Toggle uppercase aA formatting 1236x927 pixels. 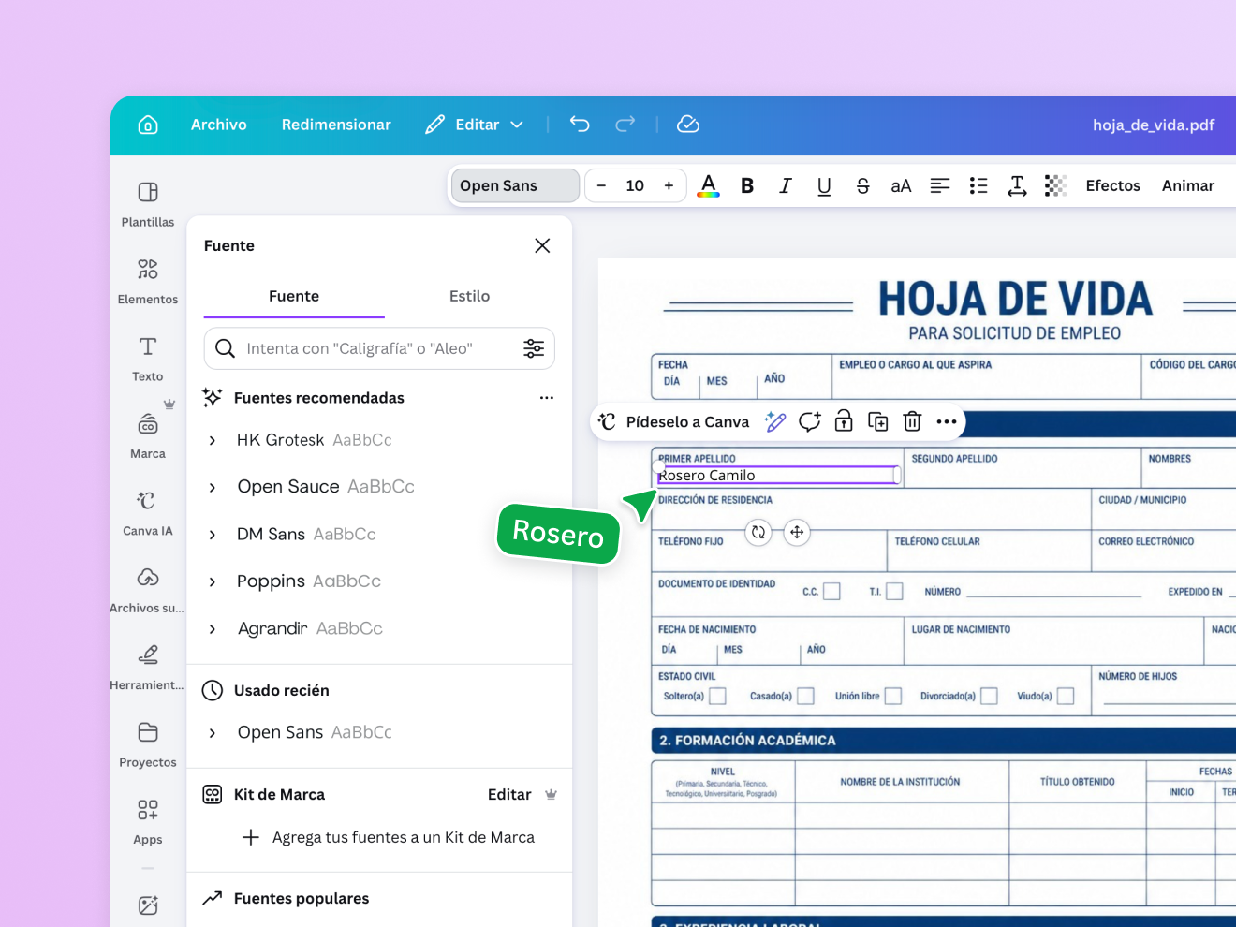[x=901, y=185]
